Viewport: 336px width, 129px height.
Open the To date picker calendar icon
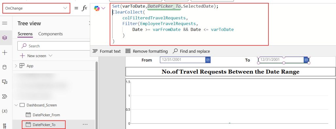pos(306,60)
